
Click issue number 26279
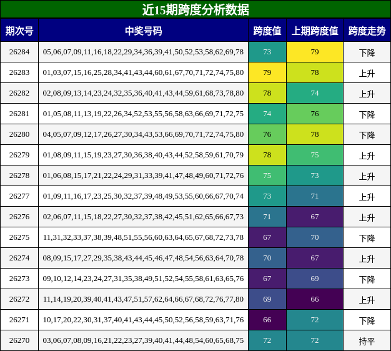pyautogui.click(x=19, y=155)
